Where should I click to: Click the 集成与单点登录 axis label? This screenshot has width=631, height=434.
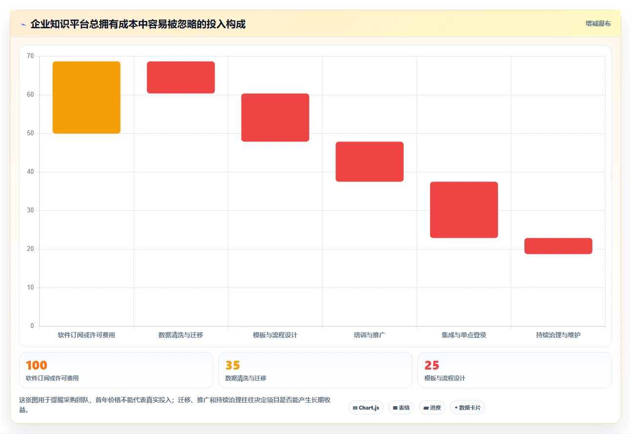tap(464, 335)
